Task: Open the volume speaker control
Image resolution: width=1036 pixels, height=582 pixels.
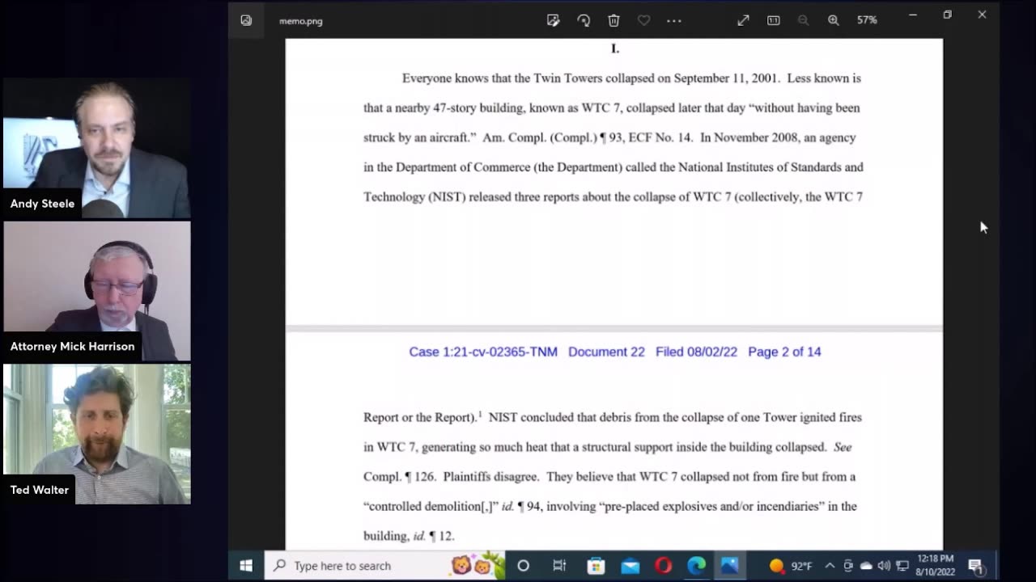Action: [884, 566]
